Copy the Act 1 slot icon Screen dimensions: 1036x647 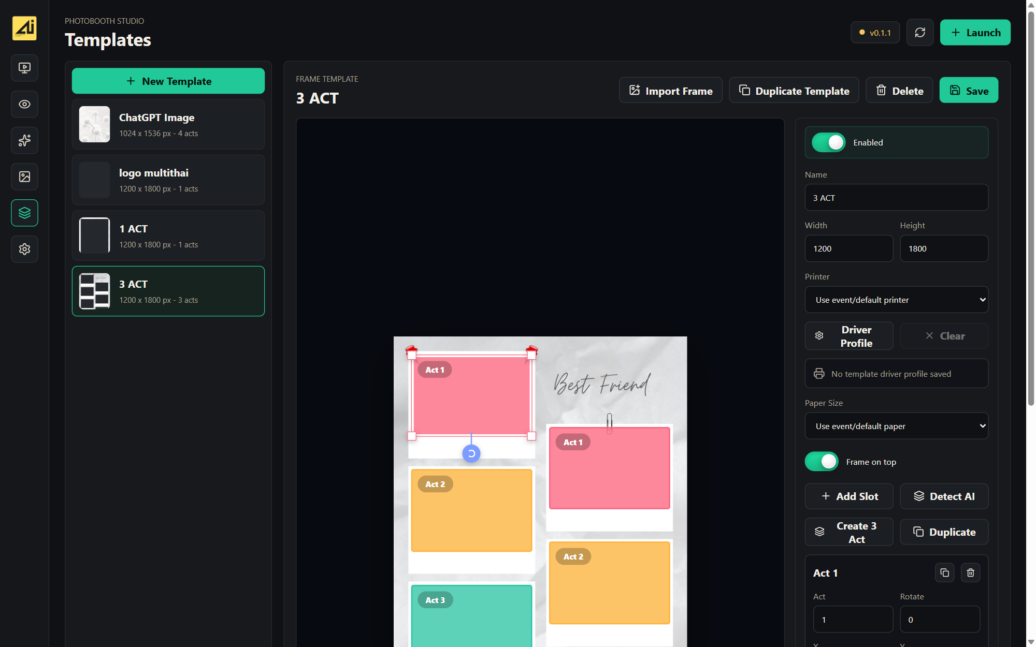(945, 572)
